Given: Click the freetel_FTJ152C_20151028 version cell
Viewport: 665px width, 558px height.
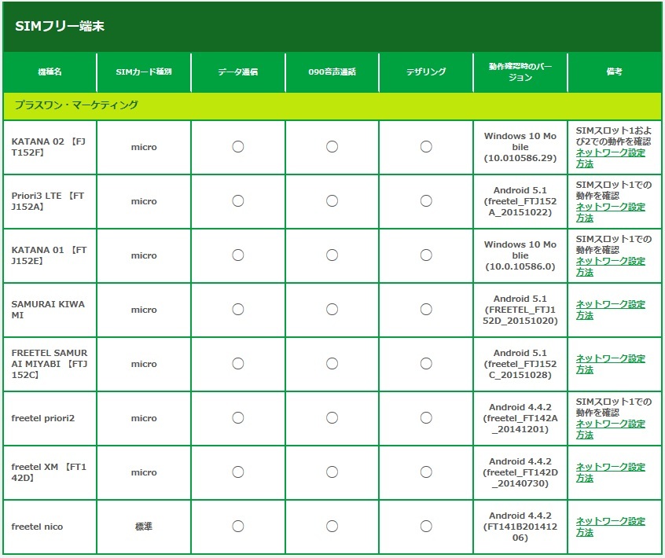Looking at the screenshot, I should (x=520, y=364).
